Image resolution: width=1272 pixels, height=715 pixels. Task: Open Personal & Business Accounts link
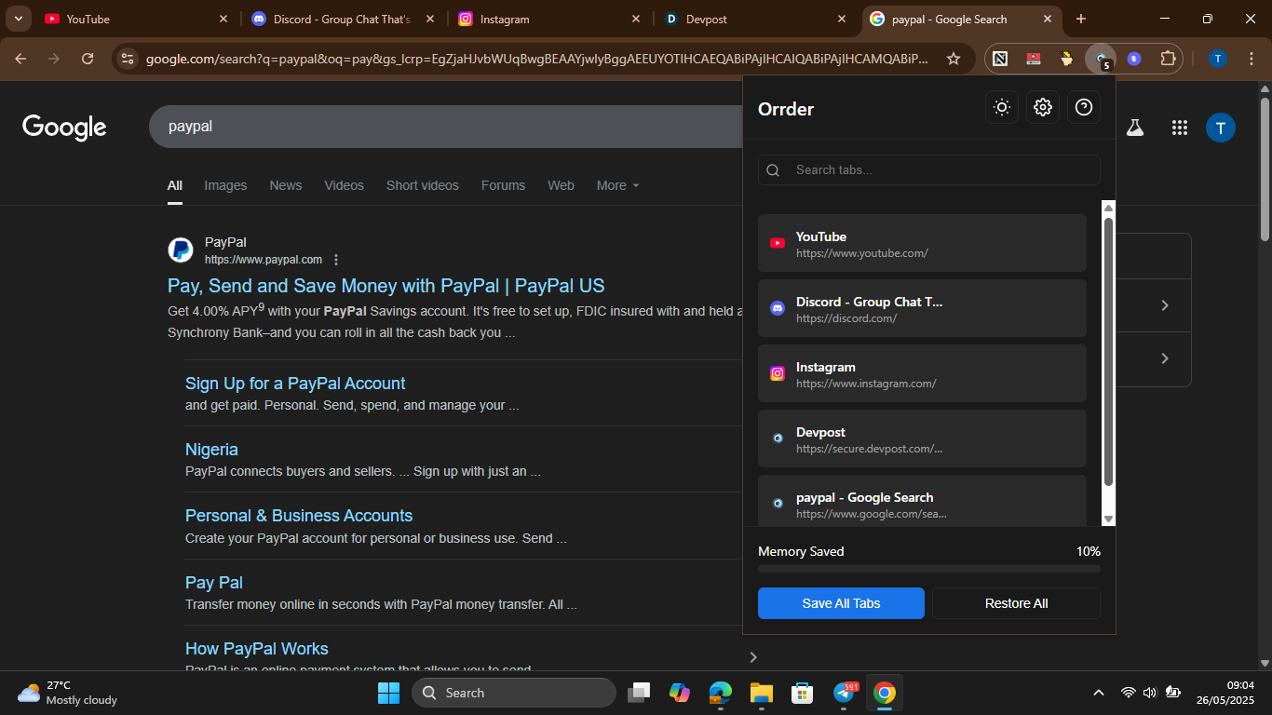[x=299, y=516]
